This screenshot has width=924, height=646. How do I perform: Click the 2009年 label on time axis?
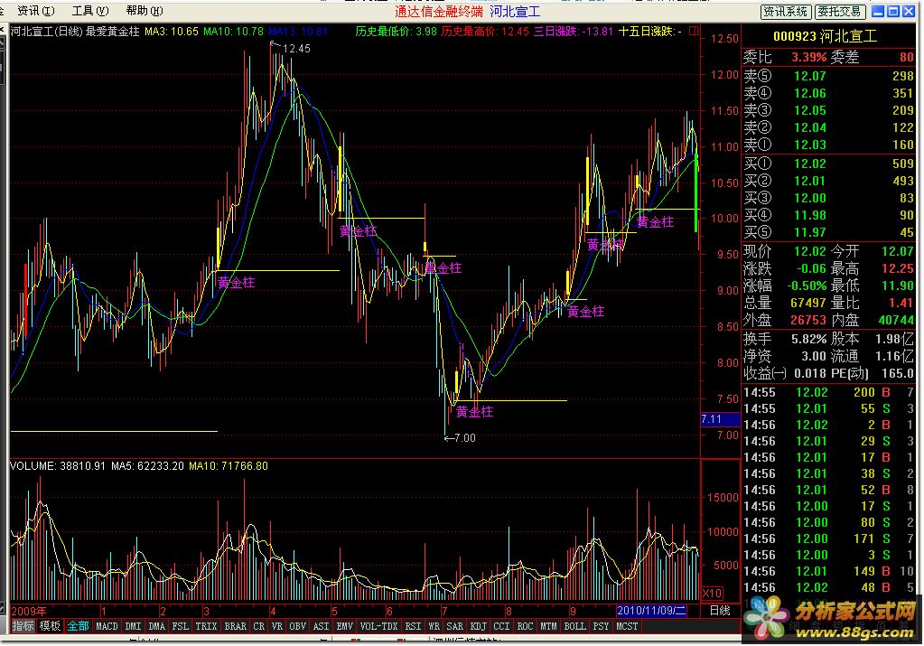click(x=28, y=611)
